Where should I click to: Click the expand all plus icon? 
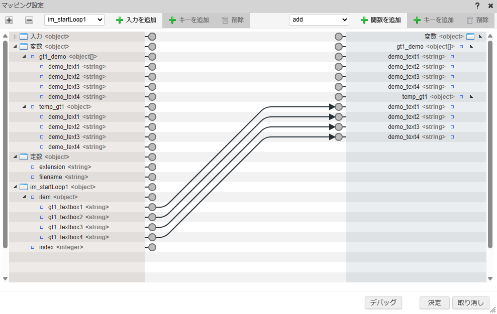[9, 20]
